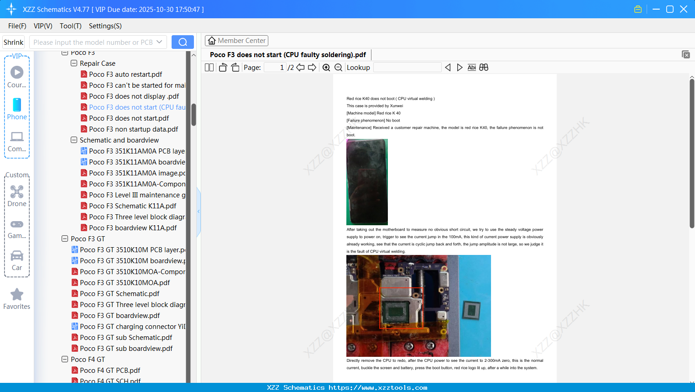The width and height of the screenshot is (695, 392).
Task: Open Poco F3 GT 3510K10MOA.pdf
Action: [125, 283]
